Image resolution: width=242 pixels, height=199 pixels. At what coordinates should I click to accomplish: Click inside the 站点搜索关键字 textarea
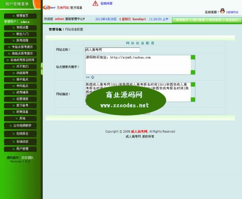pyautogui.click(x=138, y=65)
